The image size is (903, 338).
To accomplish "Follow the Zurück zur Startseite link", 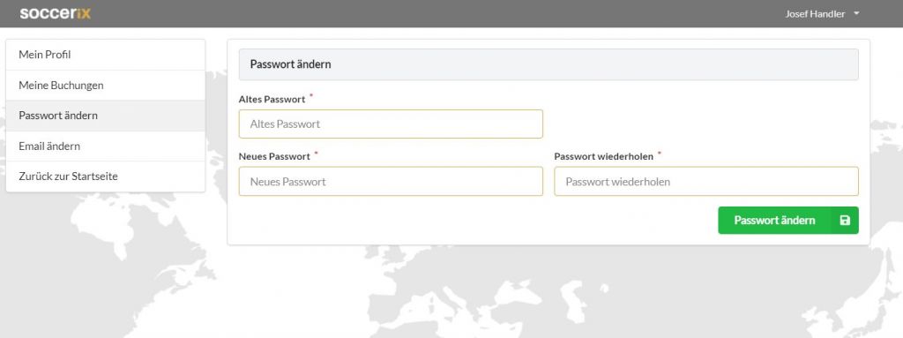I will (x=106, y=177).
